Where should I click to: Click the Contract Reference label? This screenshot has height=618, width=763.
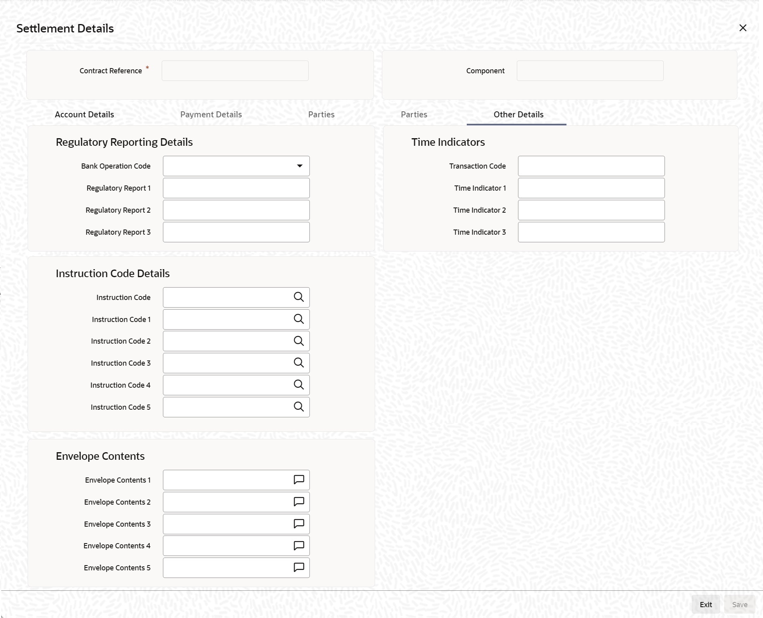(111, 71)
